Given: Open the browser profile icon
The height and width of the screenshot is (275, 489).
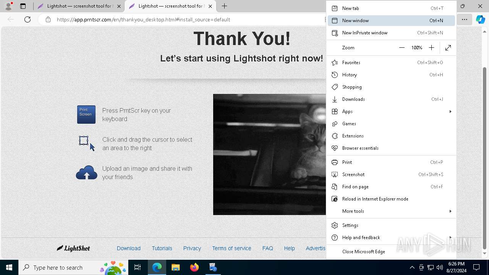Looking at the screenshot, I should coord(8,6).
